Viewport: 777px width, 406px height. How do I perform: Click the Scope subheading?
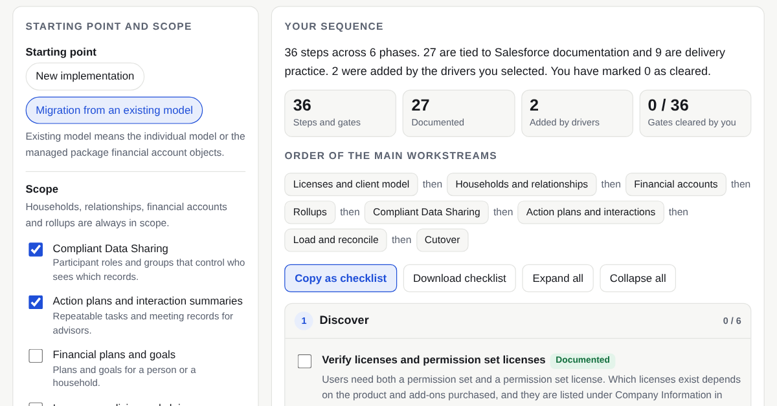coord(42,189)
